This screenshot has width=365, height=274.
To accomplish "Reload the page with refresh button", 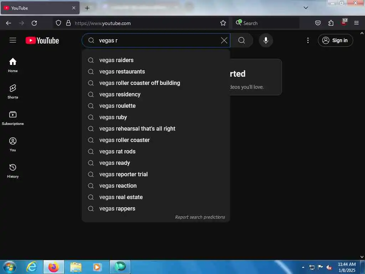I will coord(34,23).
